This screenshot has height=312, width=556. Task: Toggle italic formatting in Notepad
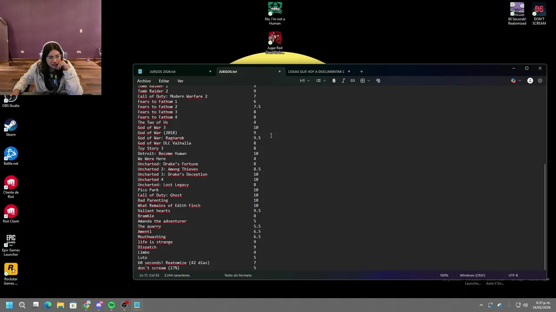343,81
